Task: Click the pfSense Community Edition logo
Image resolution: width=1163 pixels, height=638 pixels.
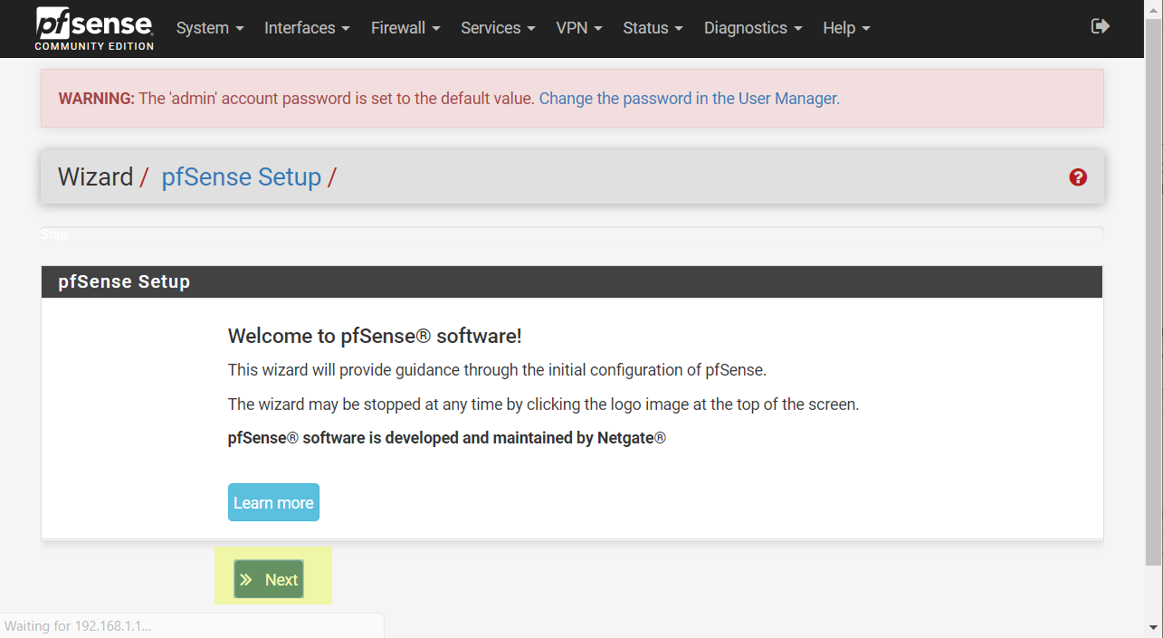Action: [x=94, y=28]
